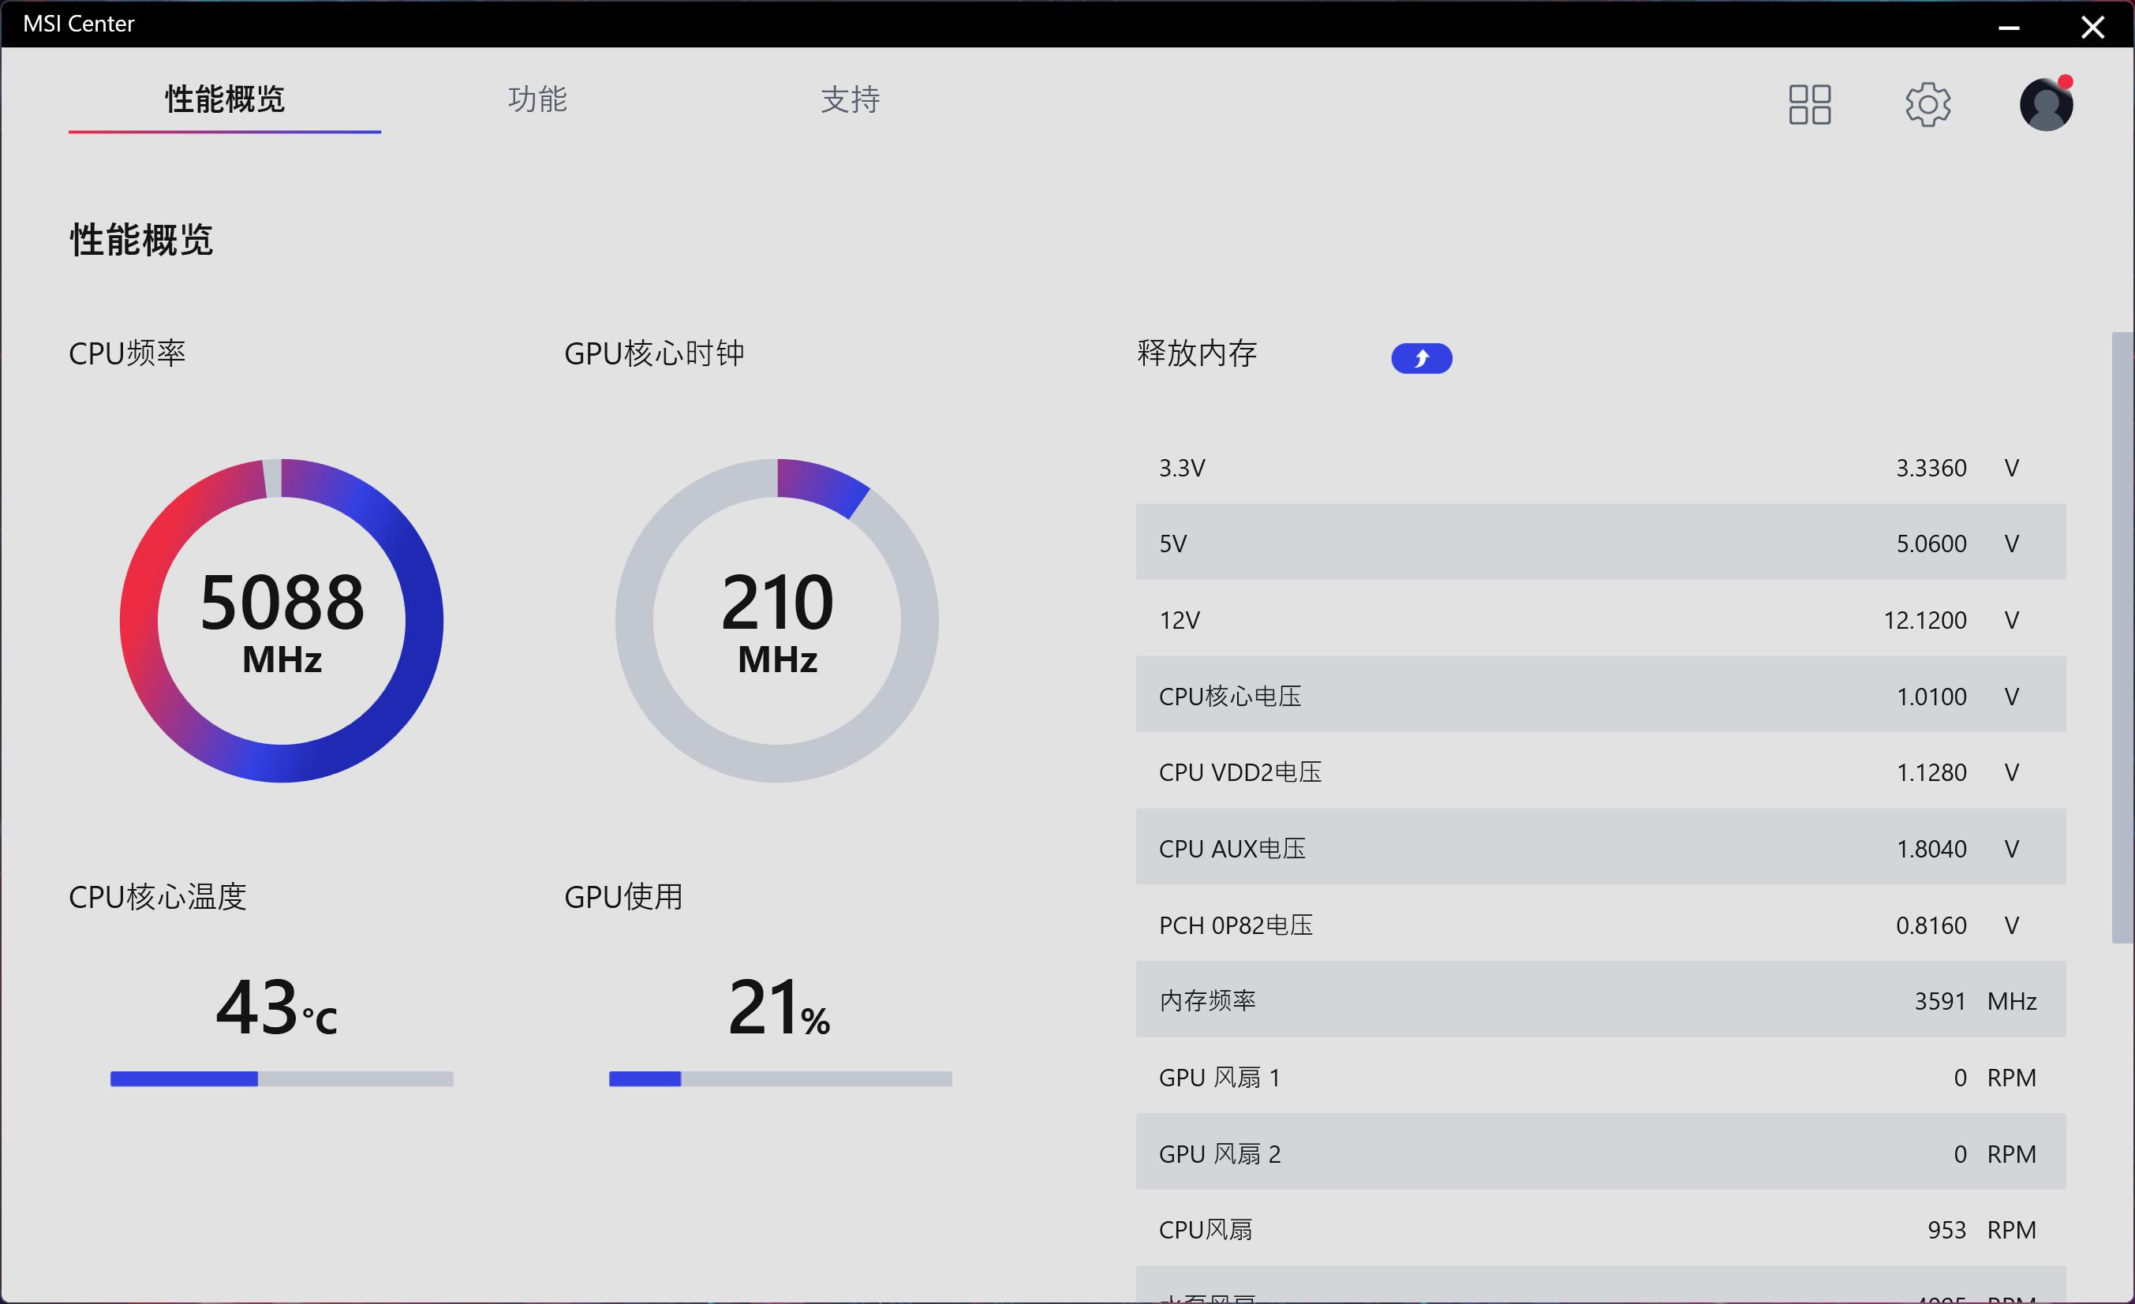This screenshot has width=2135, height=1304.
Task: Open the dashboard layout grid icon
Action: coord(1809,103)
